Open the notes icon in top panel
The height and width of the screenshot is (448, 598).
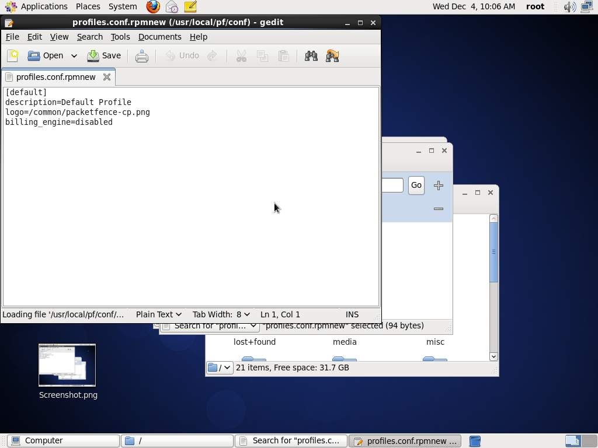pyautogui.click(x=190, y=6)
